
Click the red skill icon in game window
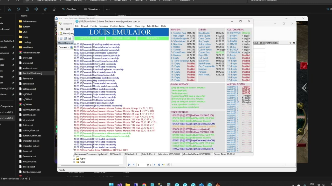click(x=303, y=66)
